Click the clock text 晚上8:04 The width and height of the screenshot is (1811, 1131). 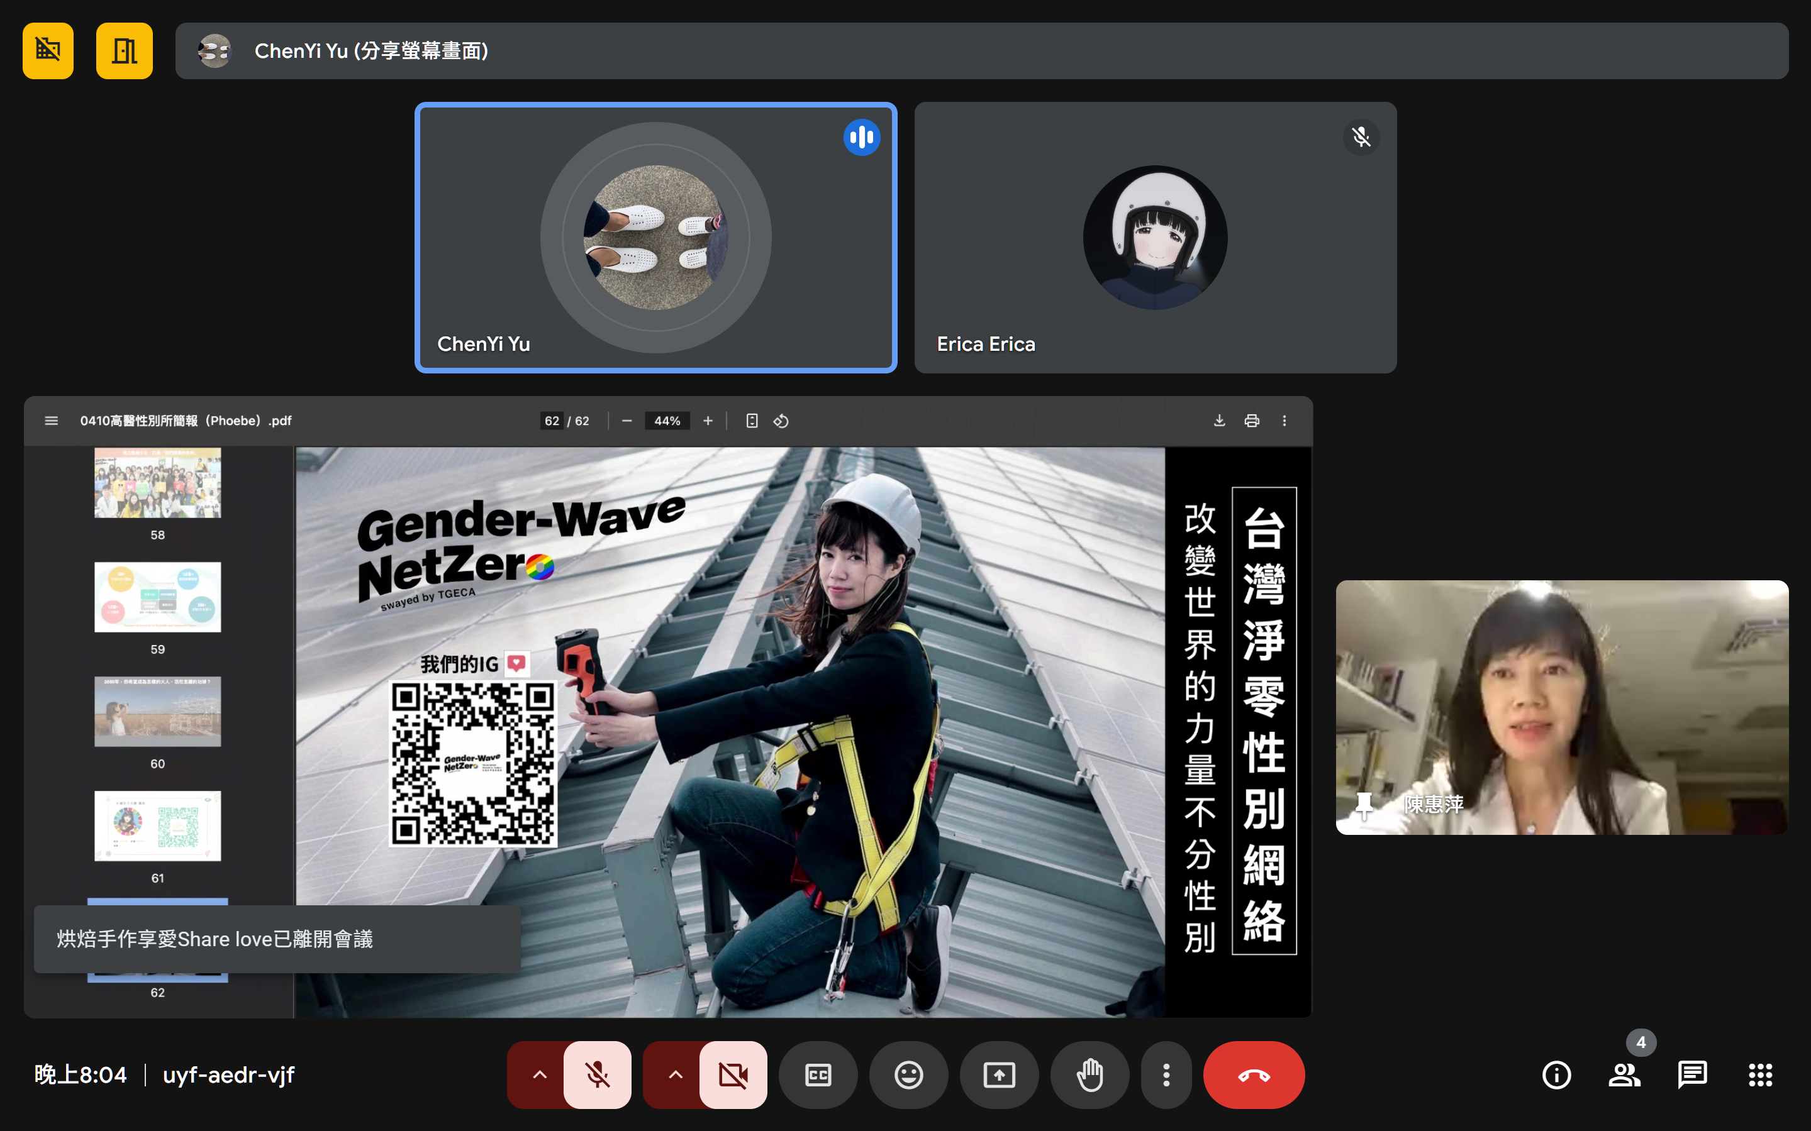click(x=80, y=1075)
